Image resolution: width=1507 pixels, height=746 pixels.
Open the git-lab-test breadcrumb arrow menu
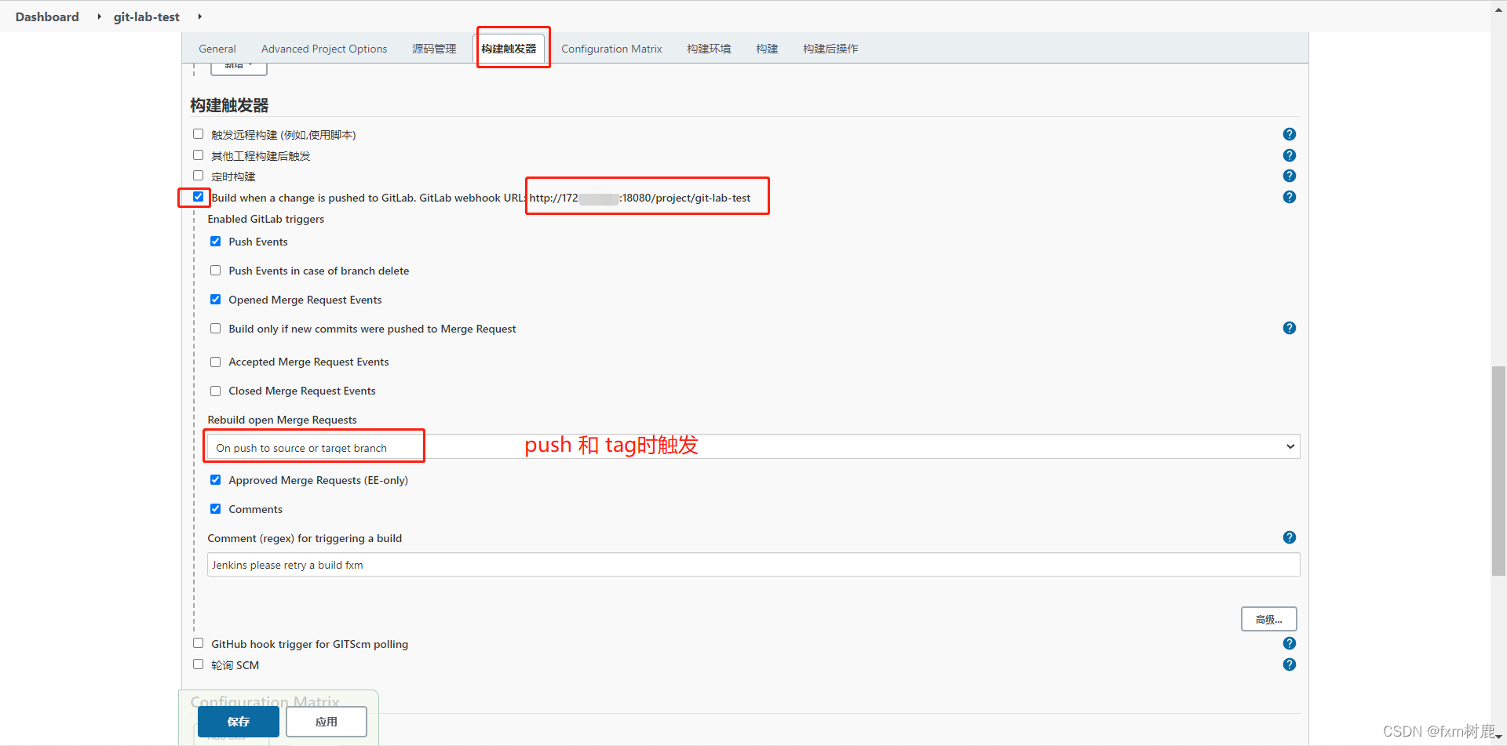click(x=199, y=16)
